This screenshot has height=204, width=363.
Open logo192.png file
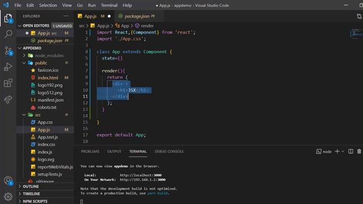tap(45, 85)
